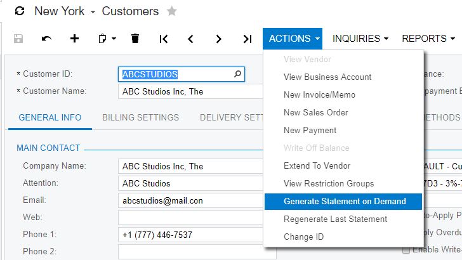This screenshot has width=462, height=260.
Task: Click the MAIN CONTACT section heading
Action: pos(48,148)
